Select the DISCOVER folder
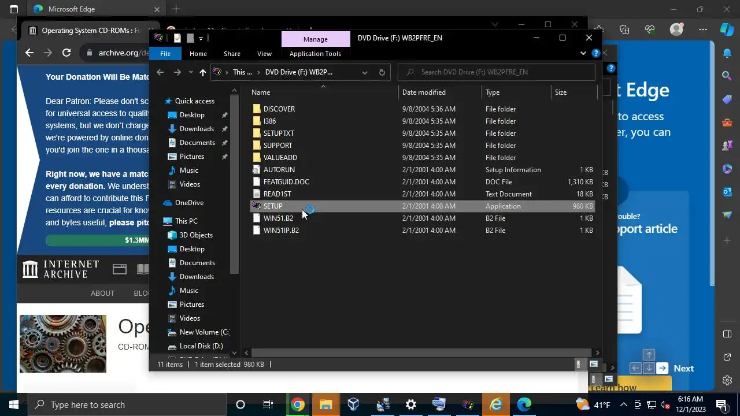Viewport: 740px width, 416px height. (x=279, y=109)
